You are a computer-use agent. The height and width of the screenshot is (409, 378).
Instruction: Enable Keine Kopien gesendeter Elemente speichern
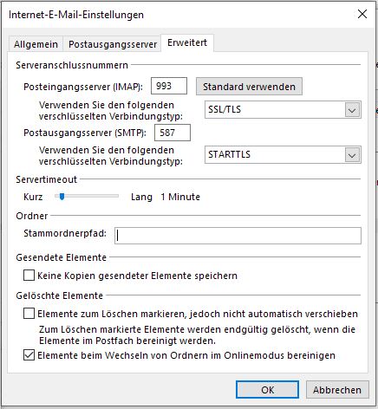pyautogui.click(x=29, y=276)
